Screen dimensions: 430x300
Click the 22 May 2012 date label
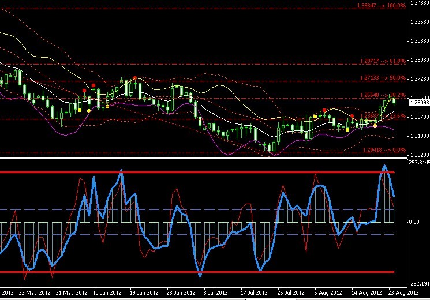coord(35,293)
